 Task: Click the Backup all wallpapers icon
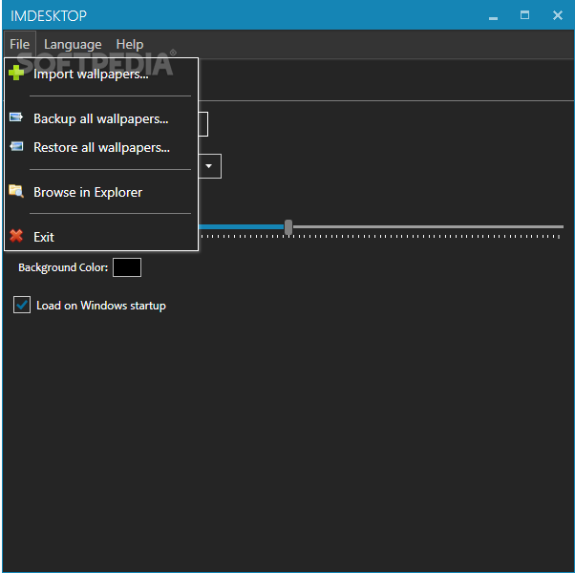point(16,117)
